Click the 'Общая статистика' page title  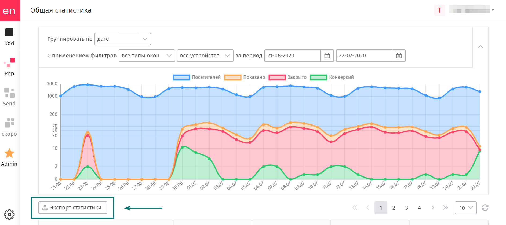tap(61, 10)
